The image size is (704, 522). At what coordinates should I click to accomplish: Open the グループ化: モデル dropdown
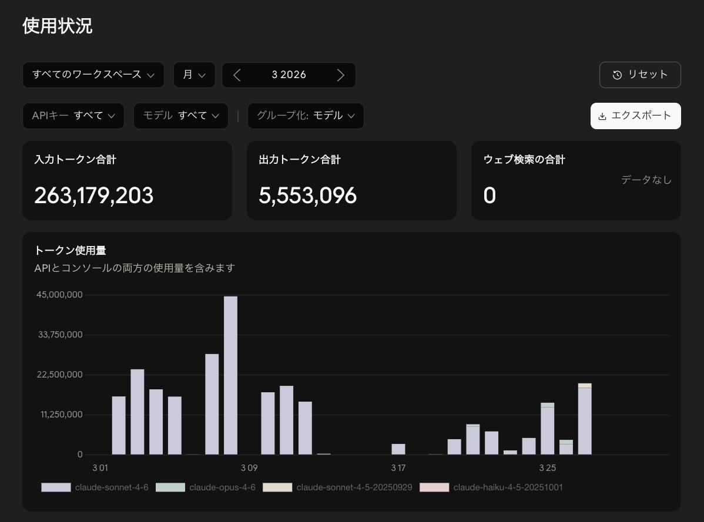306,116
